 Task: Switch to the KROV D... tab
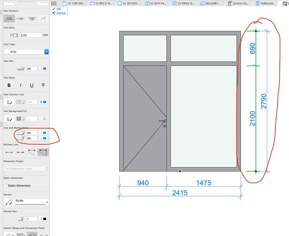pyautogui.click(x=184, y=3)
